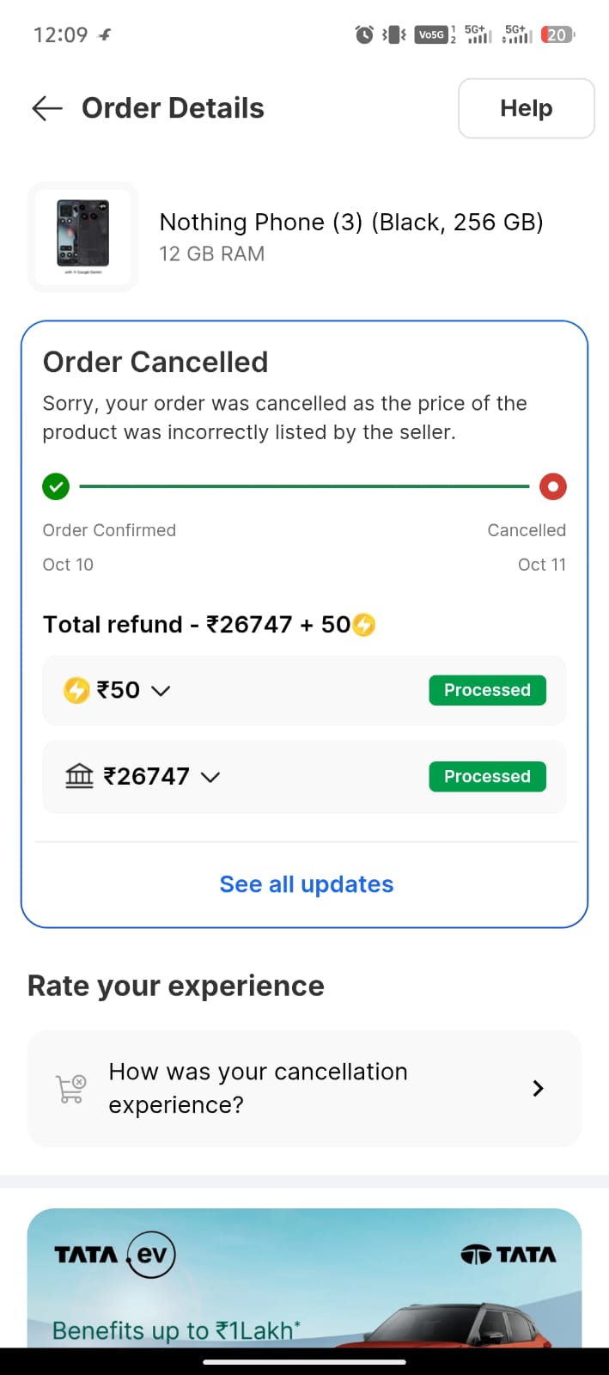
Task: Expand the ₹26747 bank refund chevron
Action: tap(210, 778)
